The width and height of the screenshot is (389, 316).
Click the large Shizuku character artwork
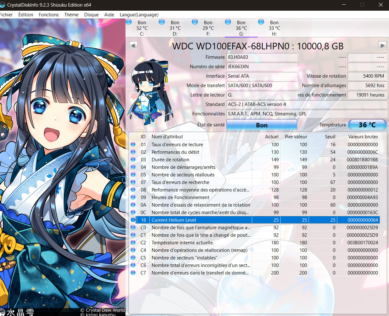pos(62,167)
